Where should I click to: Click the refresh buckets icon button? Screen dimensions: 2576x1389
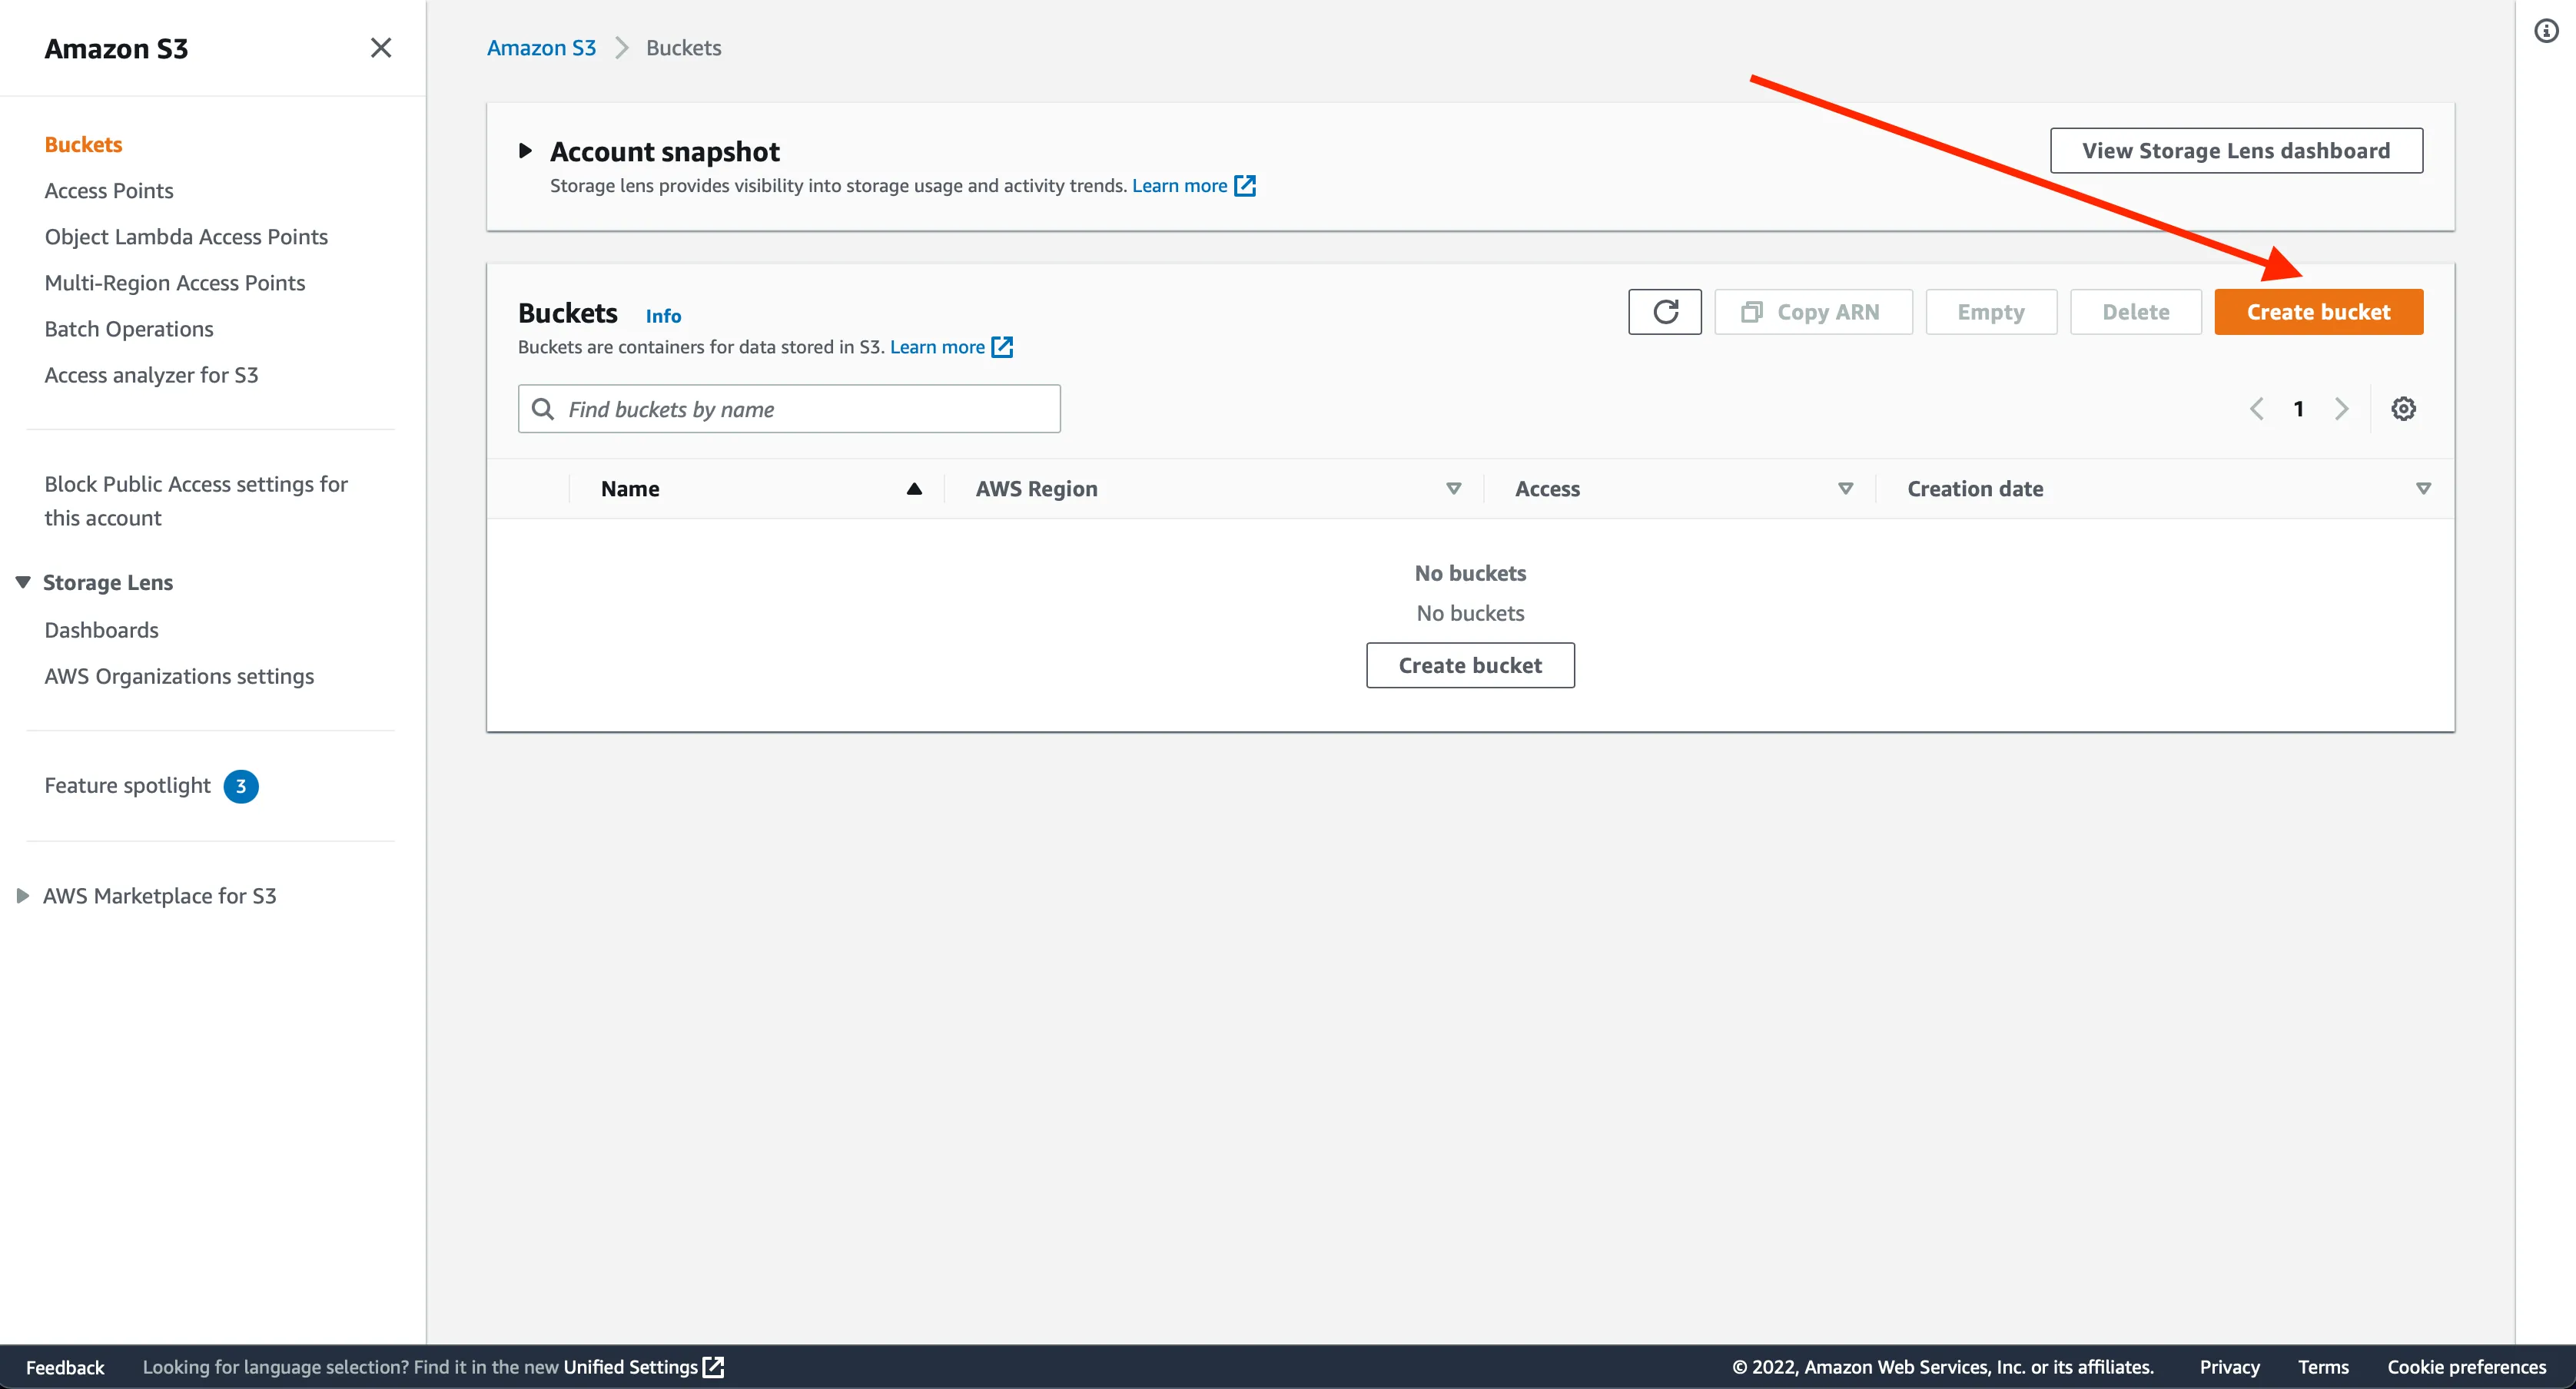[1664, 312]
